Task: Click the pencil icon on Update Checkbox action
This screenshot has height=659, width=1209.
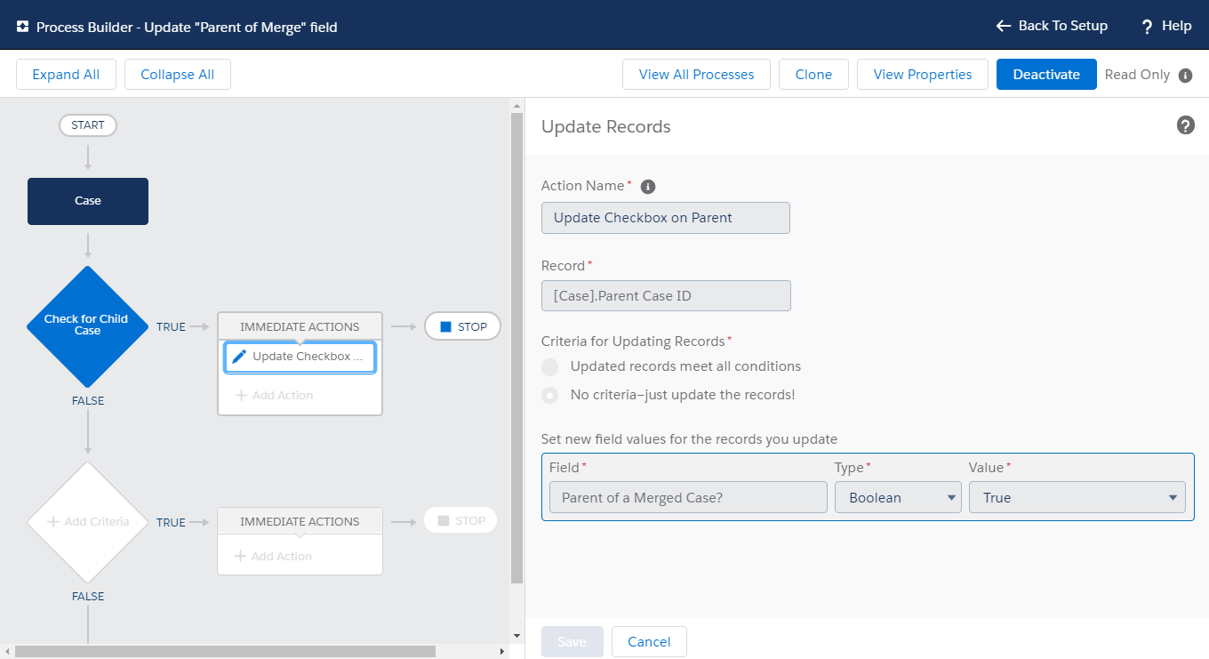Action: pyautogui.click(x=239, y=357)
